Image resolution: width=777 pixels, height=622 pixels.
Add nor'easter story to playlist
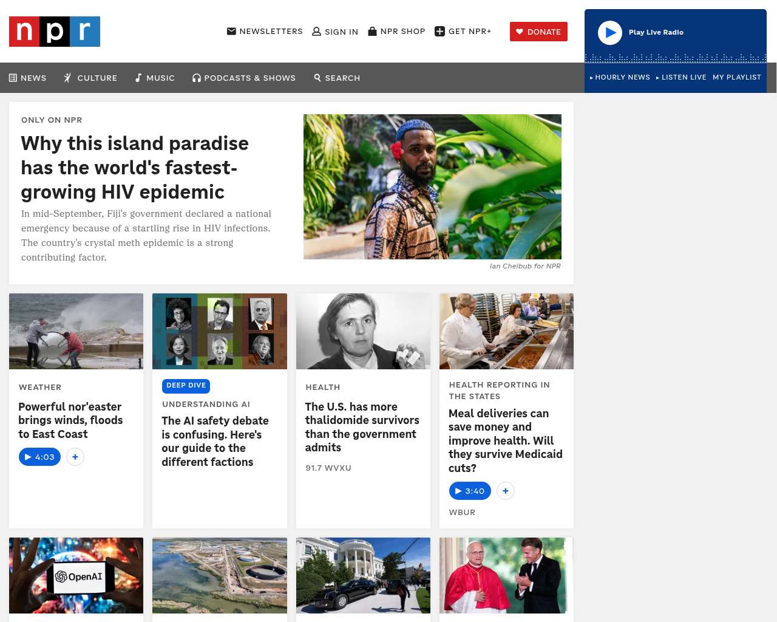tap(75, 457)
